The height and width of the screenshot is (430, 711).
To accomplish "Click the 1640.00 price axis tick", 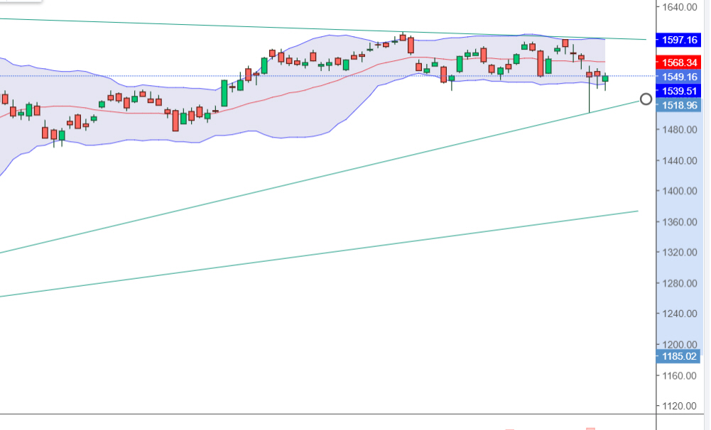I will [x=679, y=7].
